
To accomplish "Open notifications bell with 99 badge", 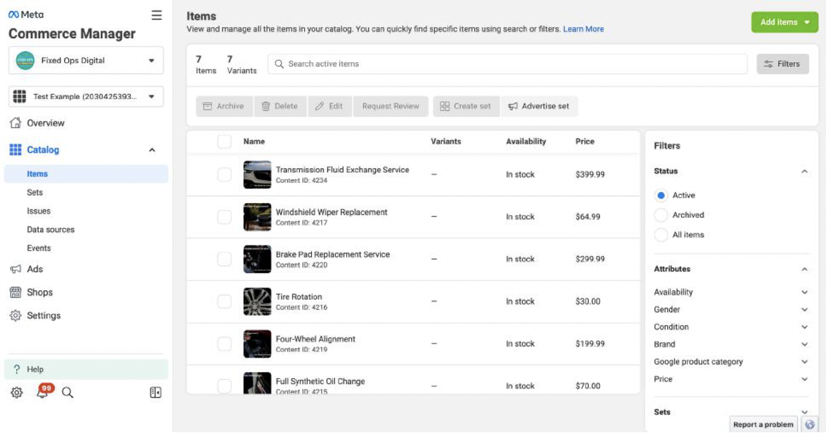I will click(43, 392).
